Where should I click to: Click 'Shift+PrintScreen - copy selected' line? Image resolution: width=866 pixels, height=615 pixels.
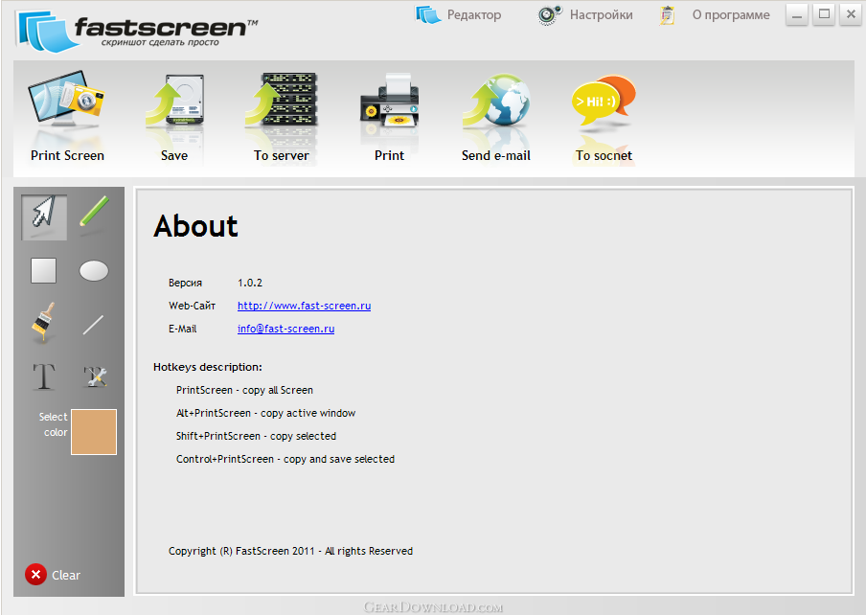257,436
